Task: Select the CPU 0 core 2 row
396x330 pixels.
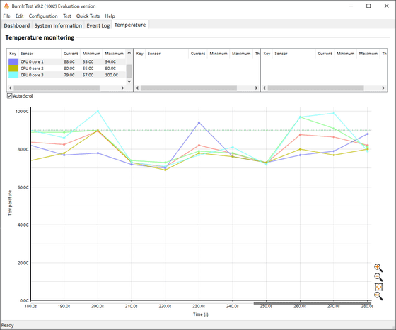Action: tap(67, 69)
